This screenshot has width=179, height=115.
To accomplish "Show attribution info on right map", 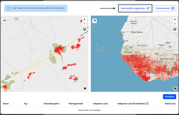I will [x=175, y=88].
